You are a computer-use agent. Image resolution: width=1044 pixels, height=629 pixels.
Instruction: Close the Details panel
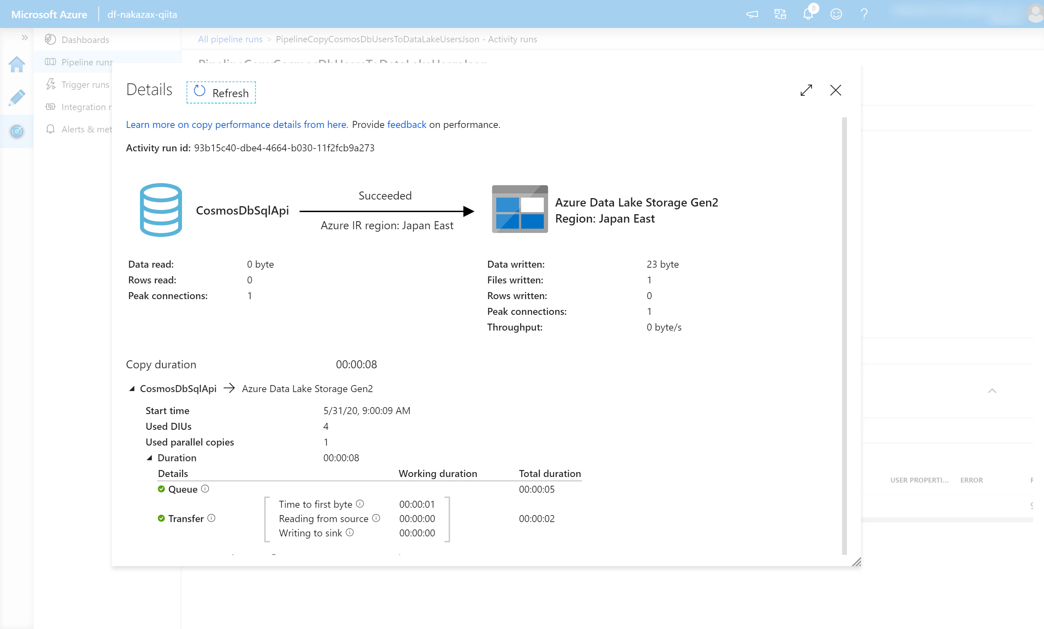point(835,90)
